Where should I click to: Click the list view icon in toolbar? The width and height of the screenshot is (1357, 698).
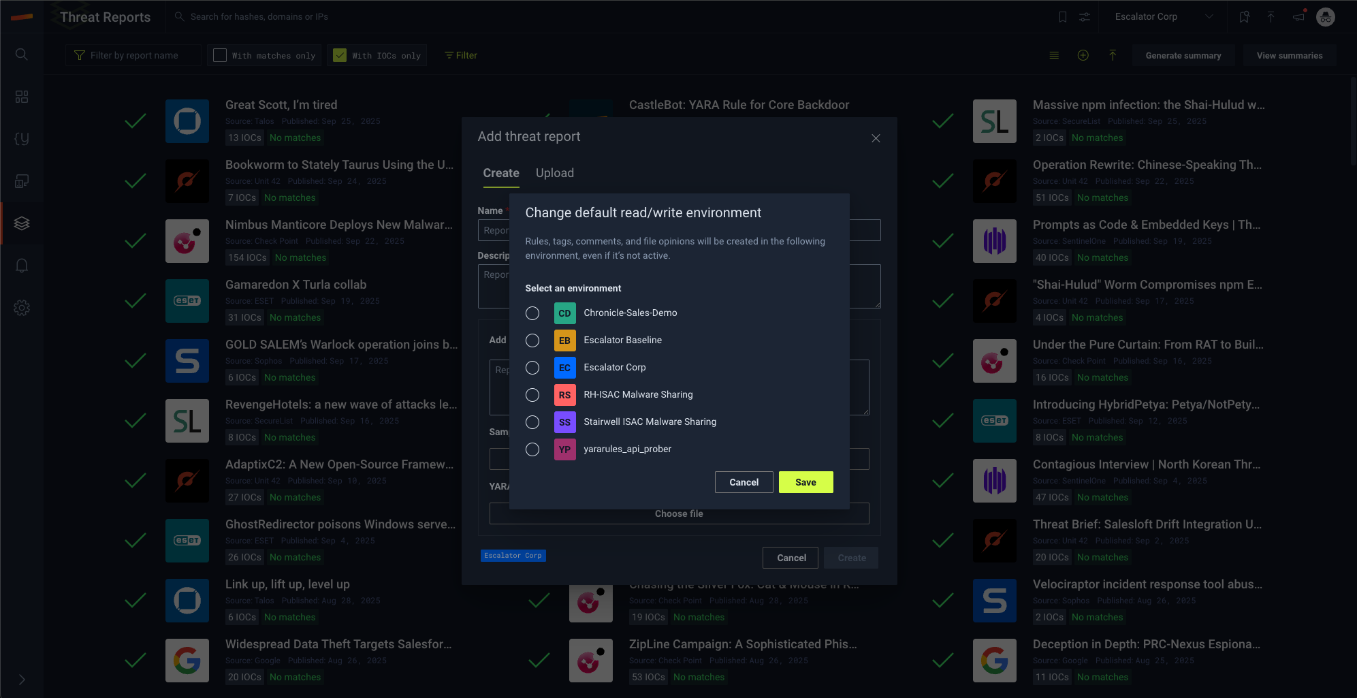click(1054, 55)
